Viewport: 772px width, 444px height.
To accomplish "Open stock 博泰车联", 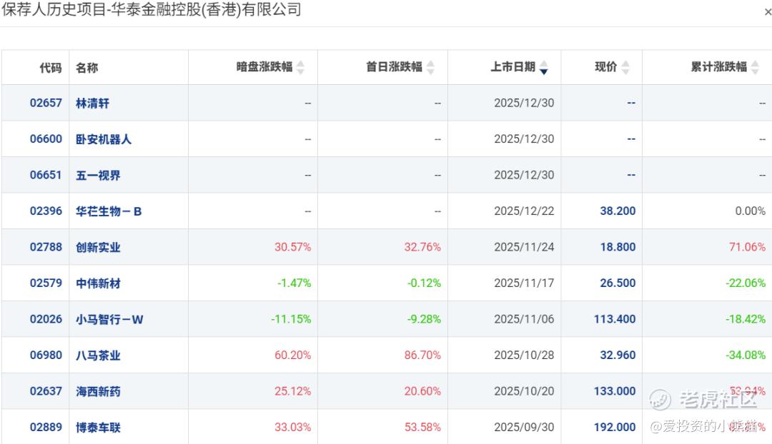I will 98,428.
